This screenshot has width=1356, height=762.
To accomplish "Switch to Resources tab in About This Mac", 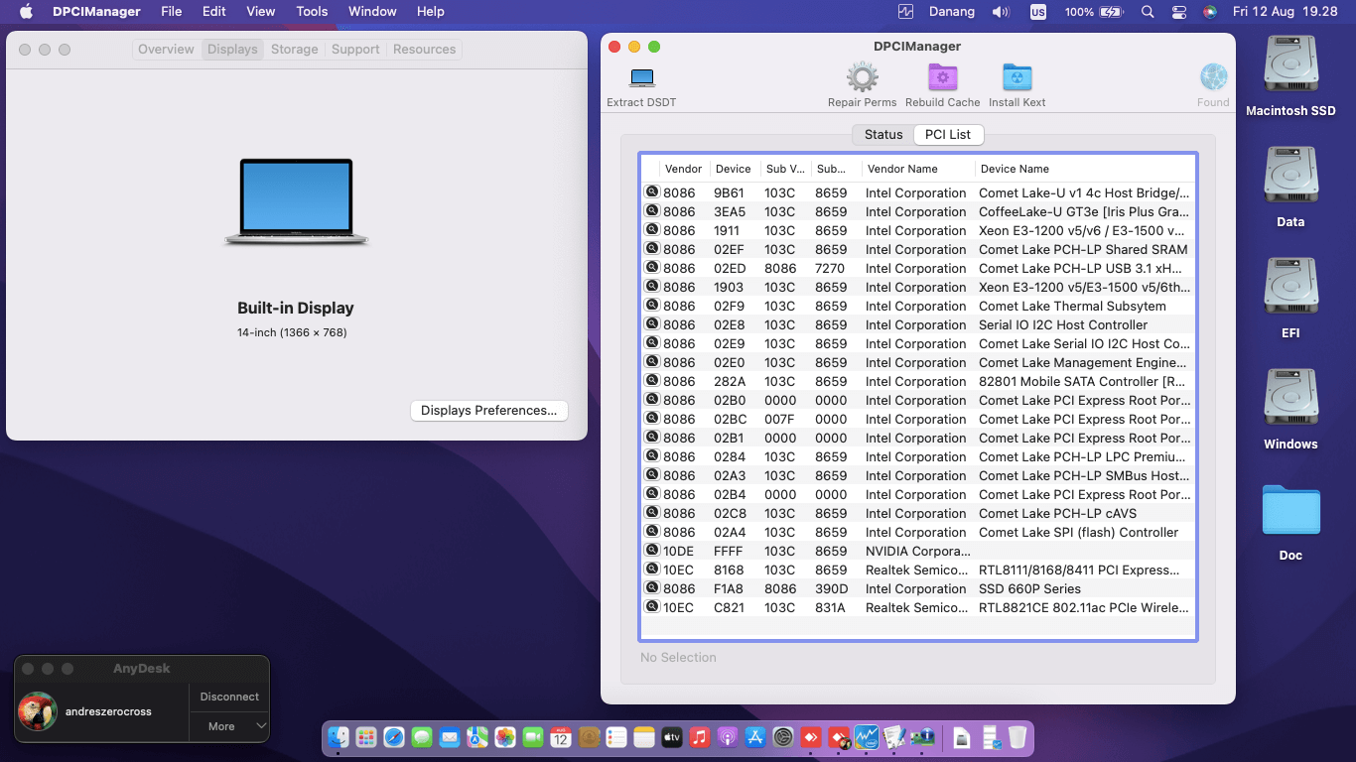I will 424,49.
